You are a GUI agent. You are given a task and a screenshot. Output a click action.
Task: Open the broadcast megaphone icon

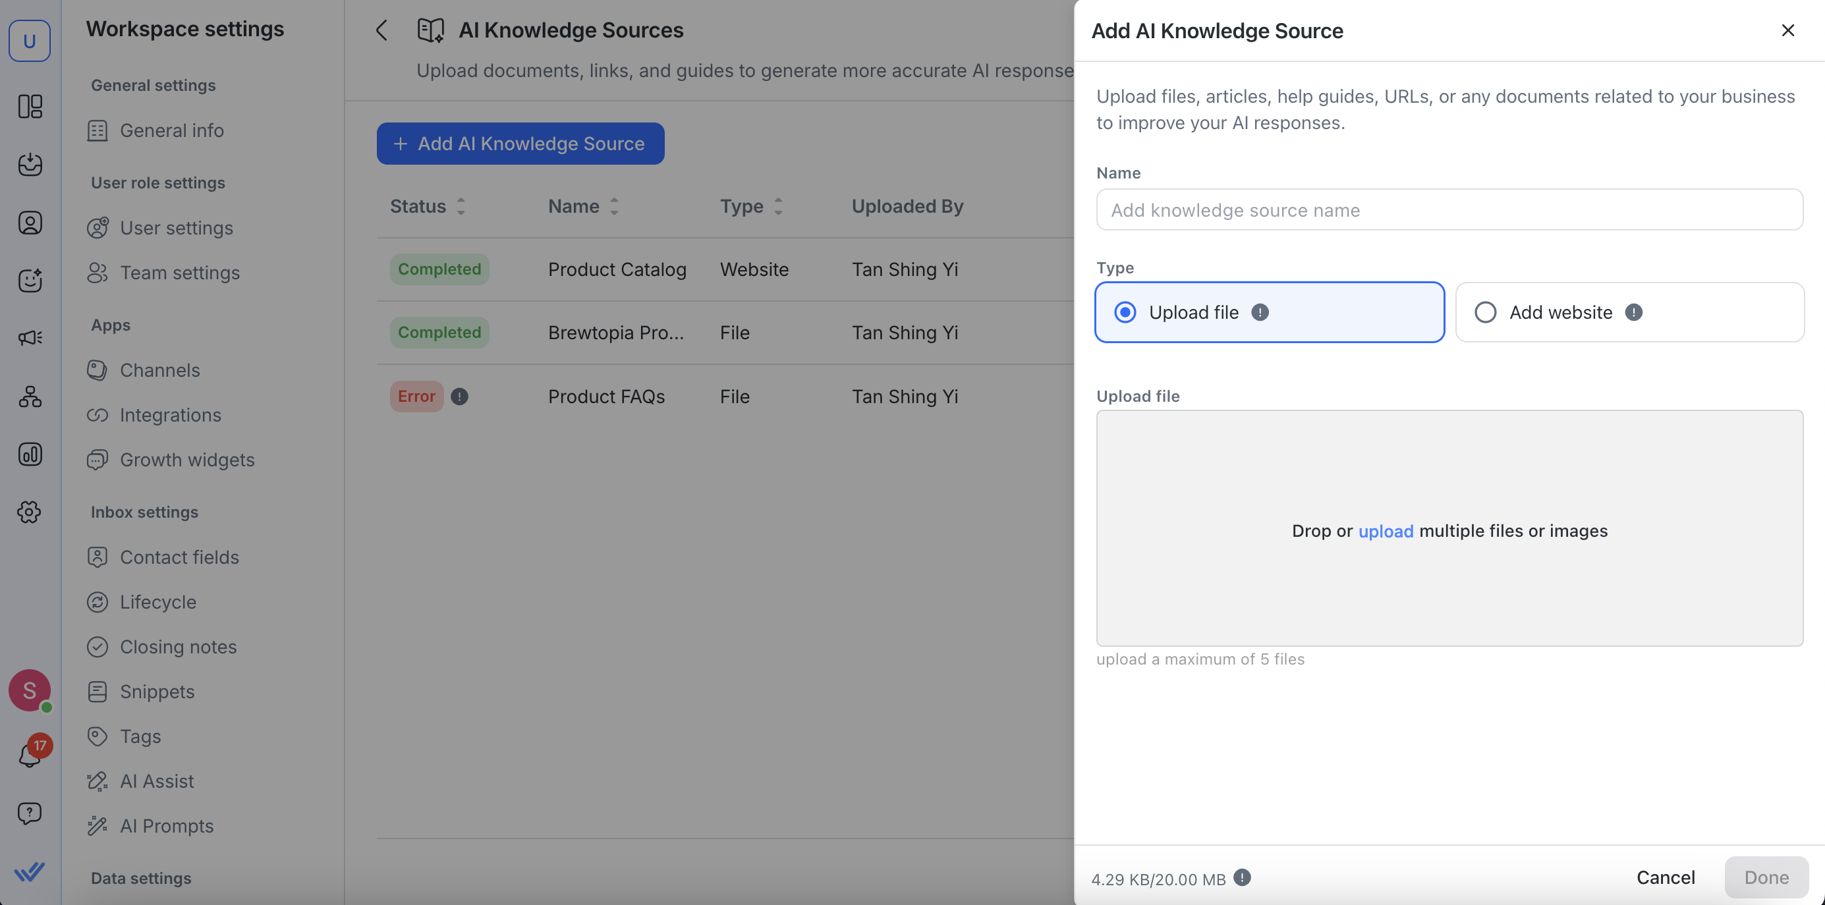pyautogui.click(x=30, y=338)
